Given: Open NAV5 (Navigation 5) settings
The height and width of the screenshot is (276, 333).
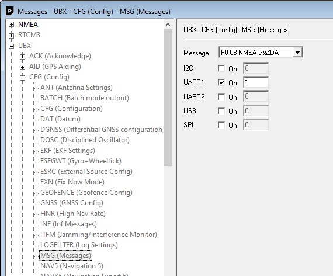Looking at the screenshot, I should (x=72, y=266).
